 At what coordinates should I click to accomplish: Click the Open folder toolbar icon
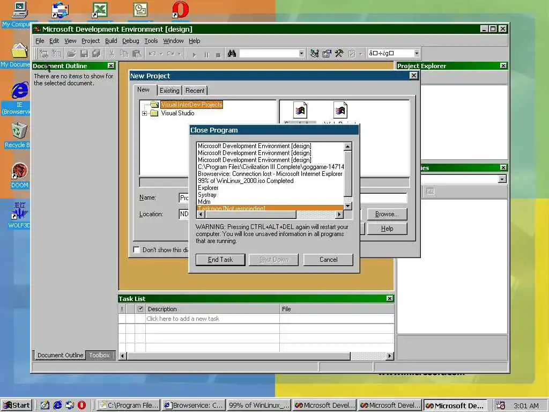pyautogui.click(x=72, y=54)
